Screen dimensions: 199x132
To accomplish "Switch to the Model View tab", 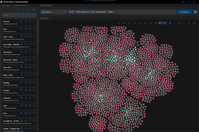I will (x=6, y=6).
